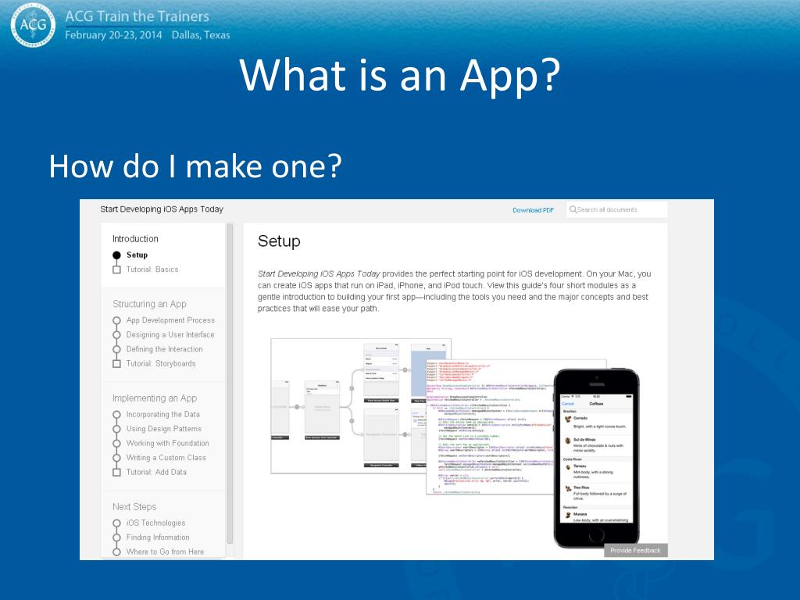
Task: Click the What is an App? title
Action: click(x=399, y=76)
